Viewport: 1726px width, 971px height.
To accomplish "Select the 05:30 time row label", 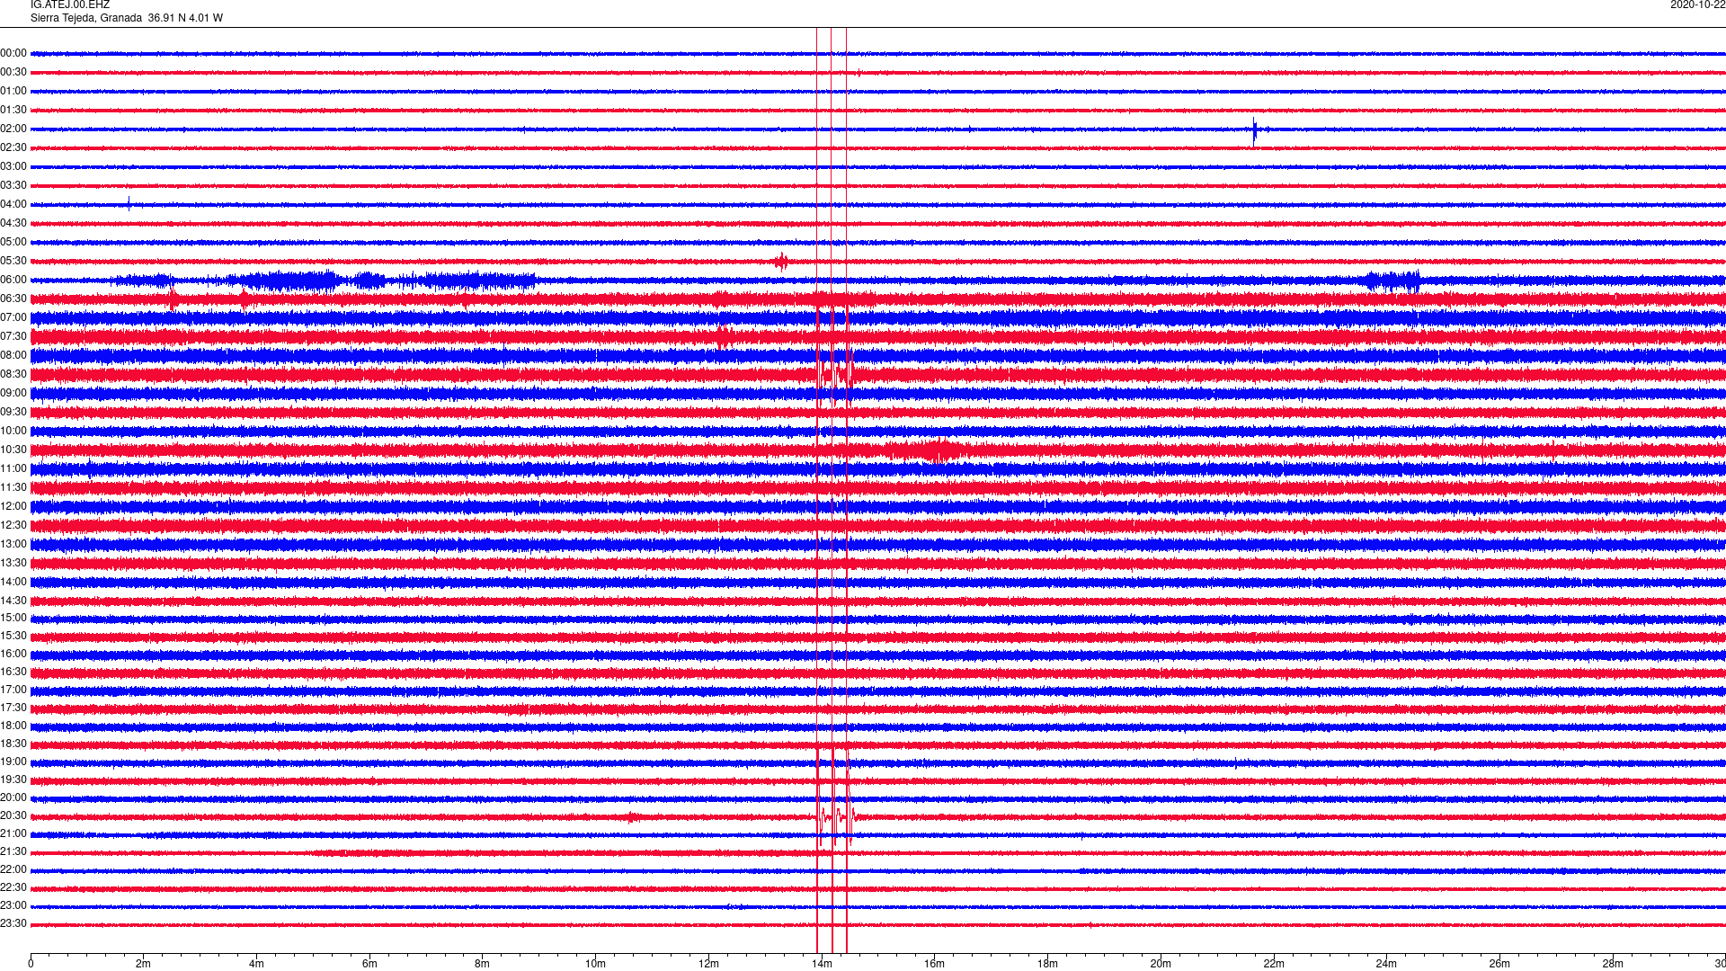I will 13,262.
